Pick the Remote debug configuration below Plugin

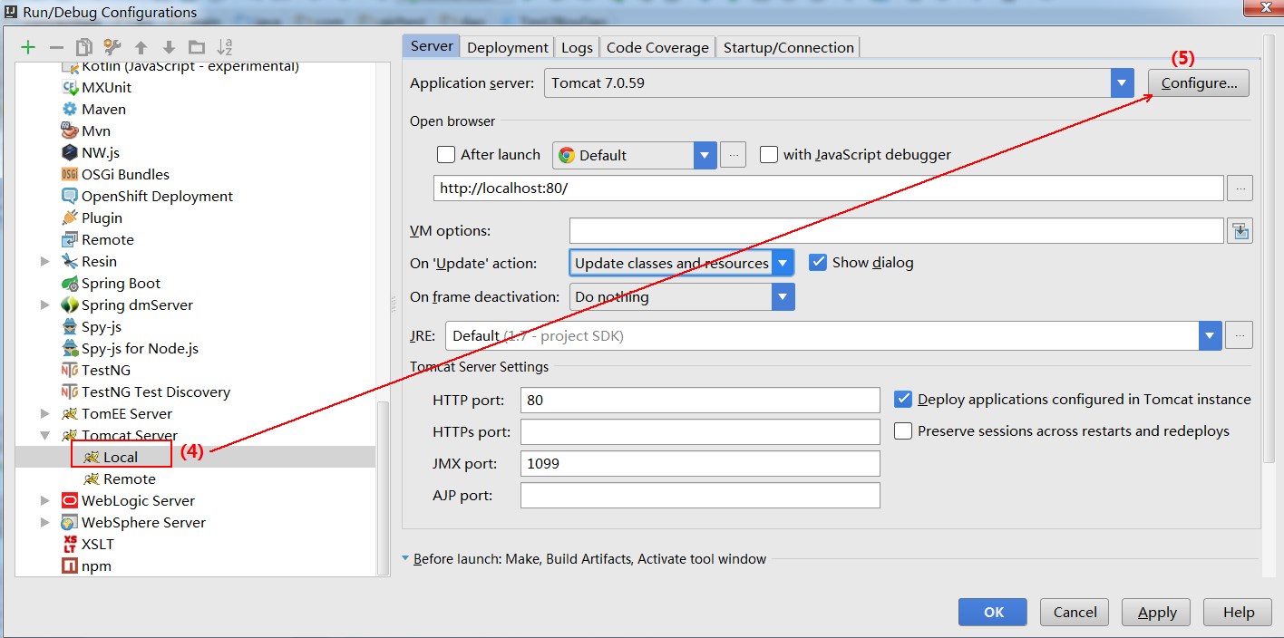click(97, 239)
